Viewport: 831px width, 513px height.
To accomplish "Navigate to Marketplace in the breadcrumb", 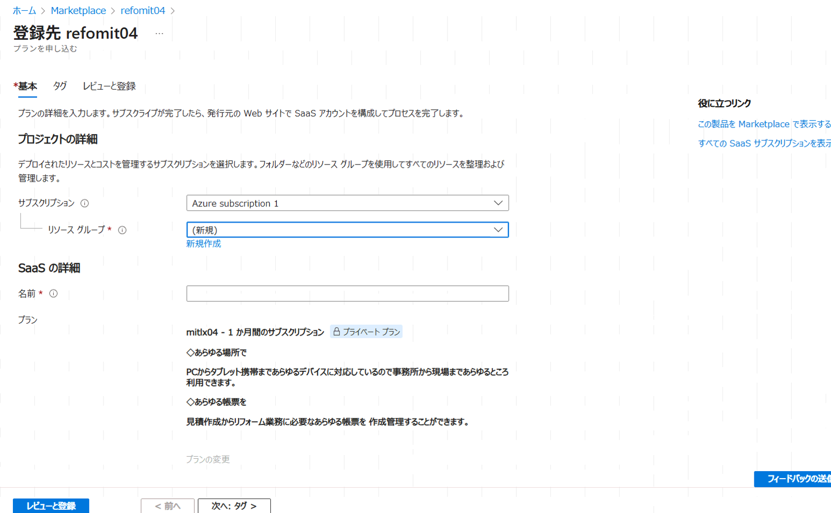I will point(78,11).
